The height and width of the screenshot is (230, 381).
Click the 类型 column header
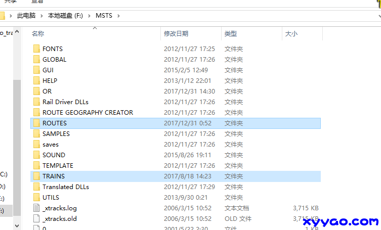(x=231, y=34)
